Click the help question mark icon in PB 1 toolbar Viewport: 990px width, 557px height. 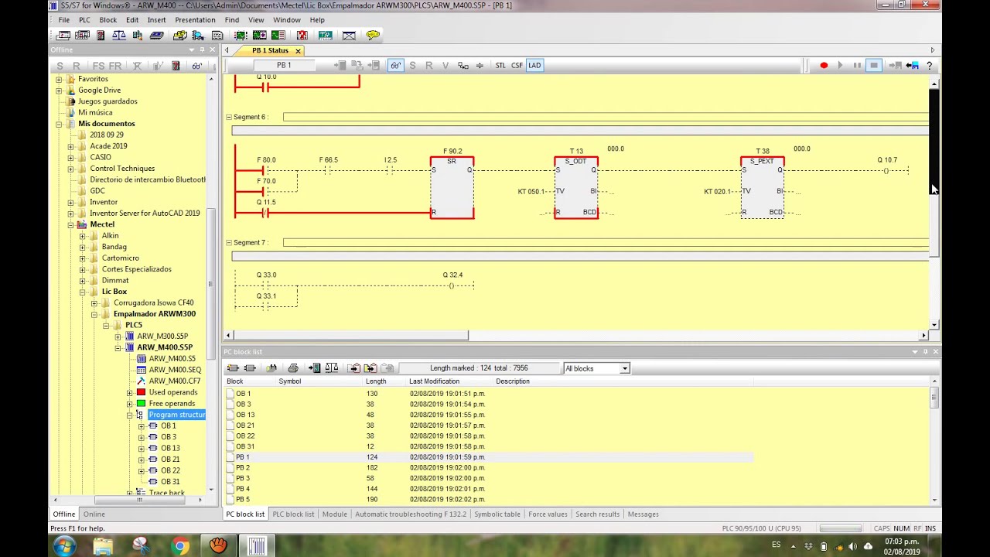(x=929, y=65)
